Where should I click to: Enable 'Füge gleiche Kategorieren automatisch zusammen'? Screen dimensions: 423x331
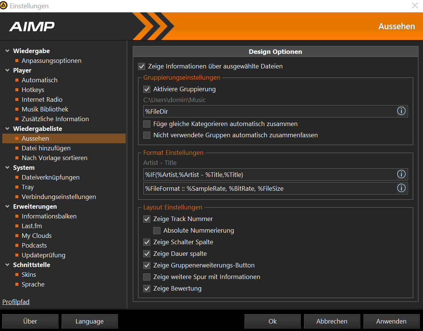click(147, 124)
